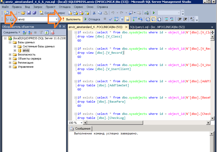
Task: Click the Activity Monitor chart icon
Action: click(146, 13)
